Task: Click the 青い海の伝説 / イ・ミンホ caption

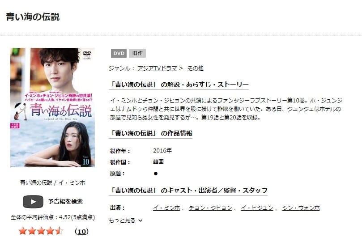Action: click(53, 183)
